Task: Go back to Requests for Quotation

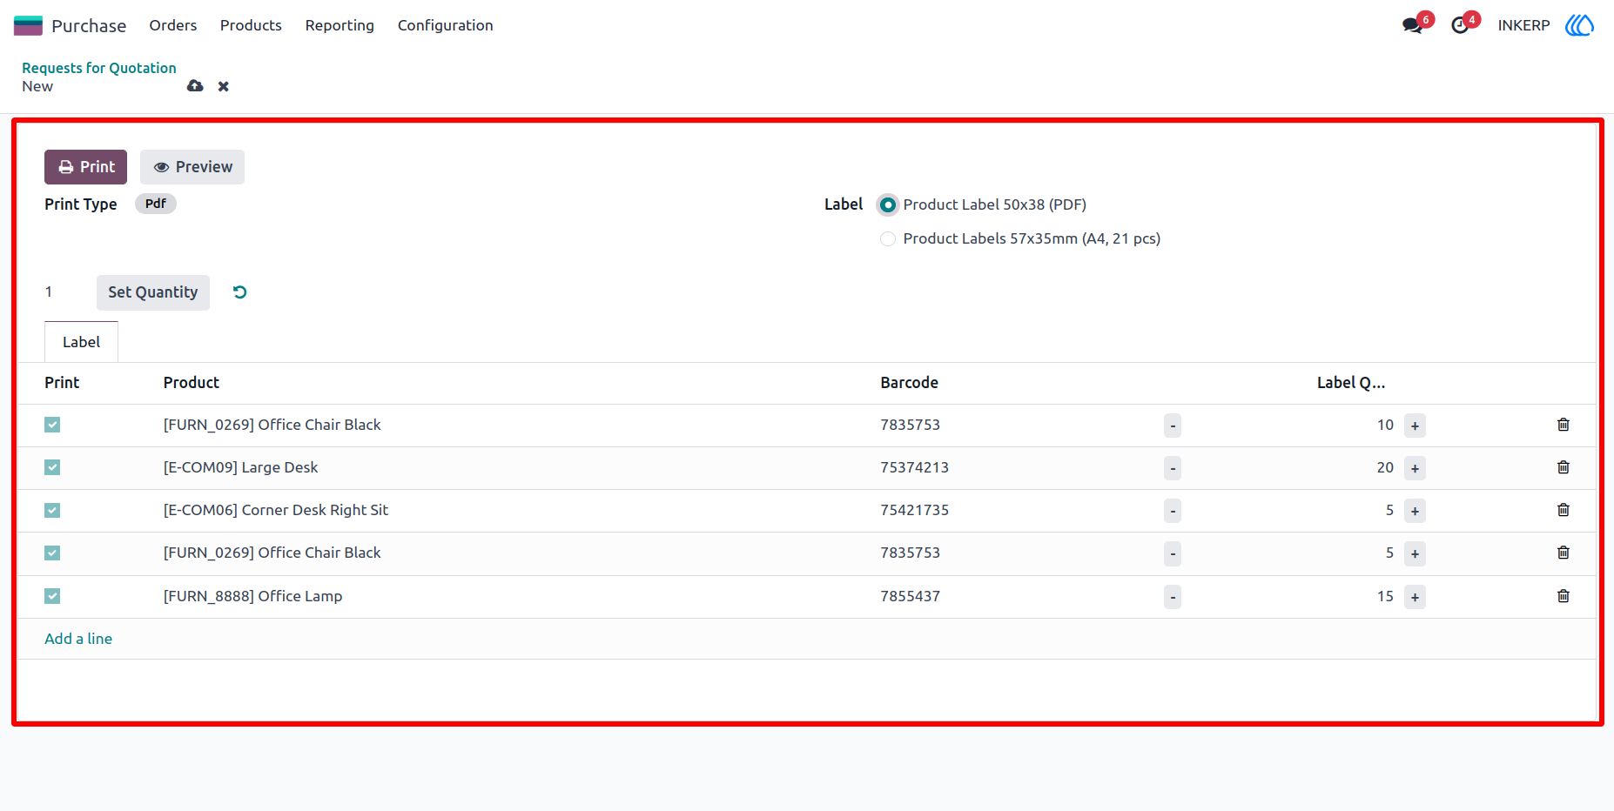Action: tap(99, 68)
